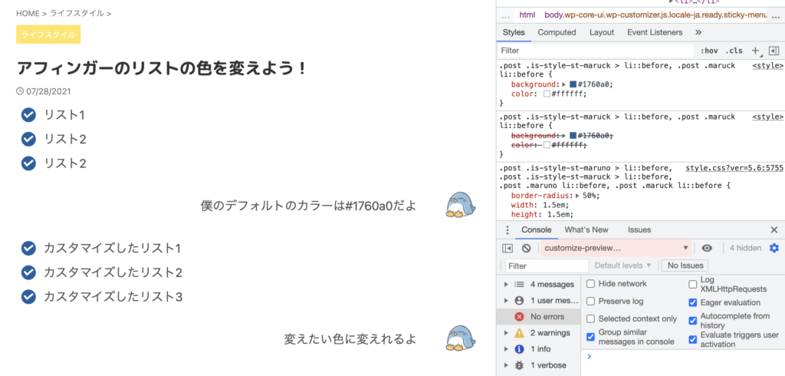Uncheck Autocomplete from history checkbox
Image resolution: width=785 pixels, height=376 pixels.
pos(693,320)
